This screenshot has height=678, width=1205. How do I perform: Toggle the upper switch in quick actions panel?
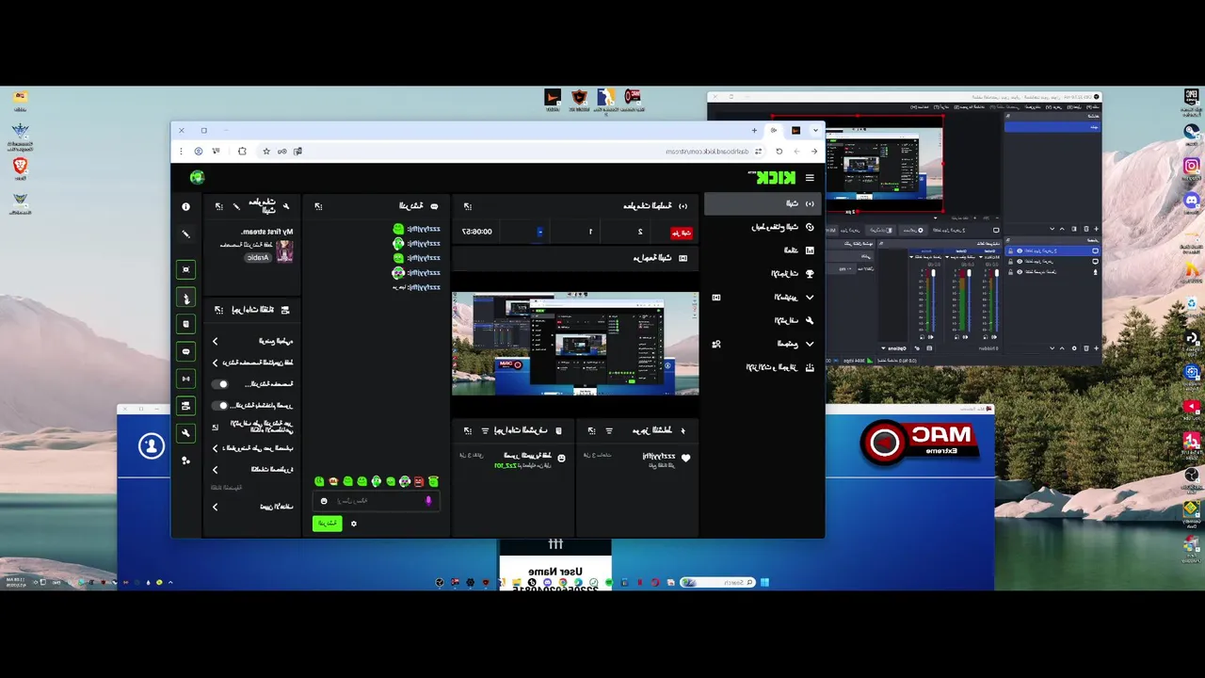[220, 384]
